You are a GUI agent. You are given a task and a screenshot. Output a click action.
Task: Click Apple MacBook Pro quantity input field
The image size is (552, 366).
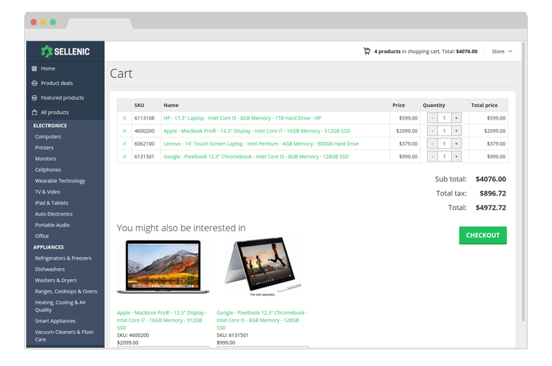(x=444, y=131)
